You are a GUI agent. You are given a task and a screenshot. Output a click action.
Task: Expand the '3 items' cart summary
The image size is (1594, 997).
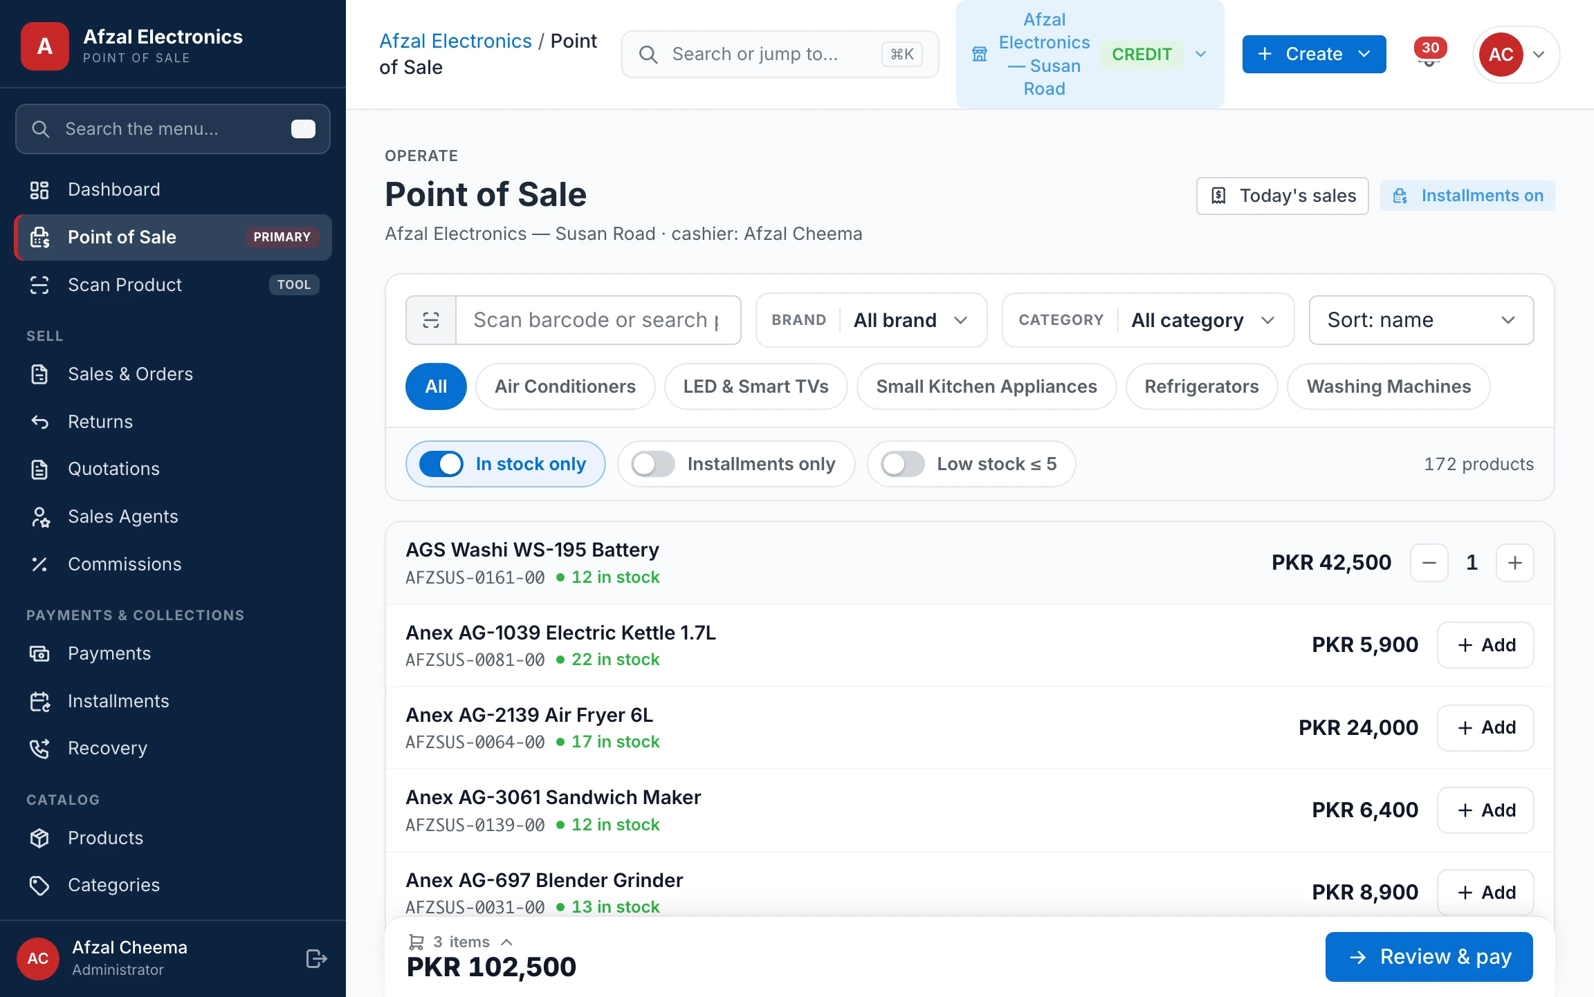461,942
